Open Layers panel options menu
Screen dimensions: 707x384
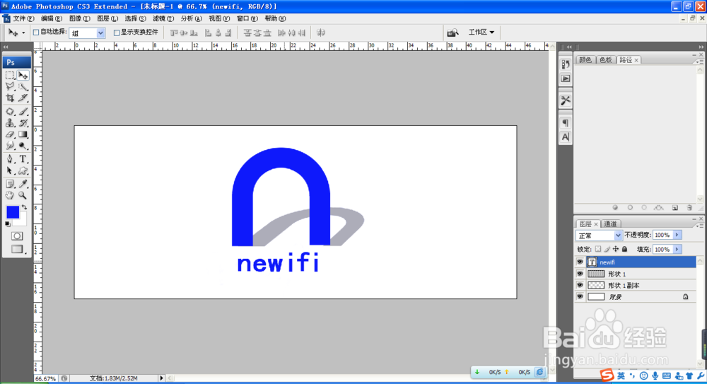coord(700,225)
